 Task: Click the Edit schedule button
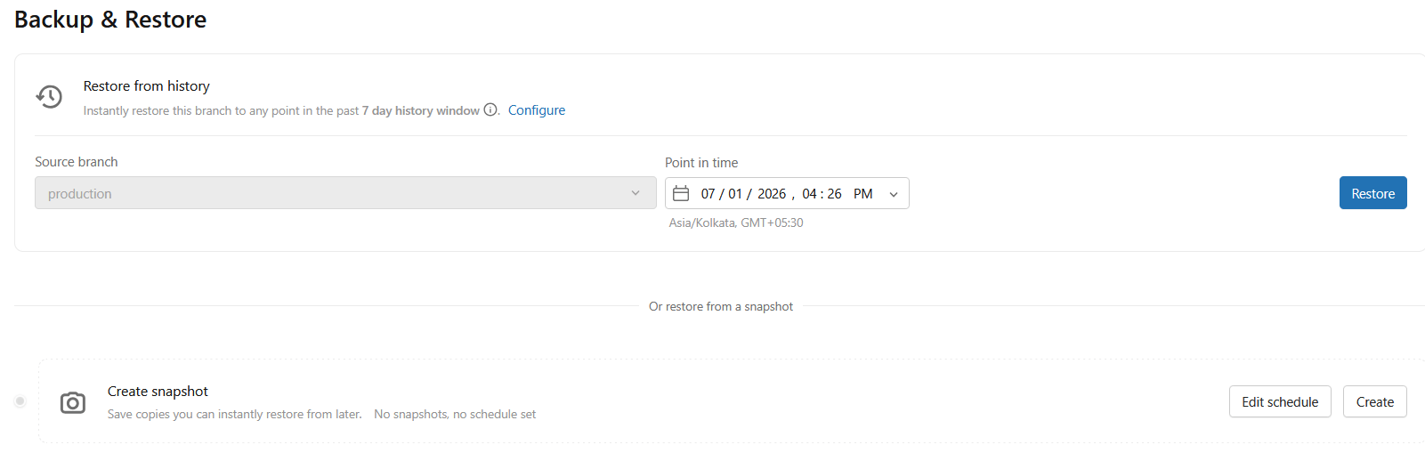(x=1280, y=402)
